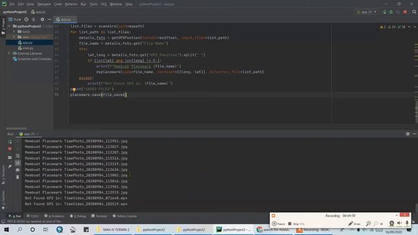Open the Windows Start menu
Viewport: 418px width, 235px height.
tap(7, 229)
